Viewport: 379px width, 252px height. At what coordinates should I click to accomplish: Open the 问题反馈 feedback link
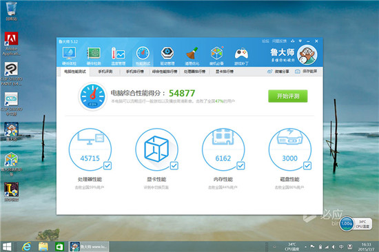point(279,41)
